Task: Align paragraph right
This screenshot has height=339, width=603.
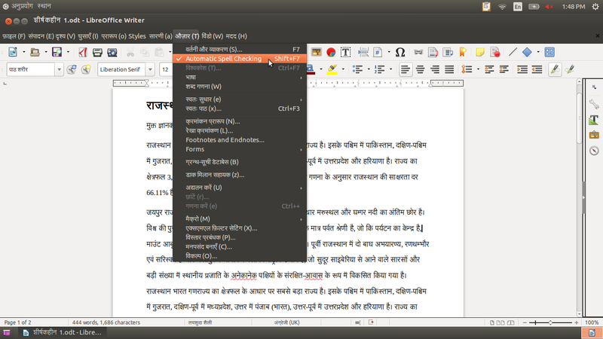Action: (x=435, y=69)
